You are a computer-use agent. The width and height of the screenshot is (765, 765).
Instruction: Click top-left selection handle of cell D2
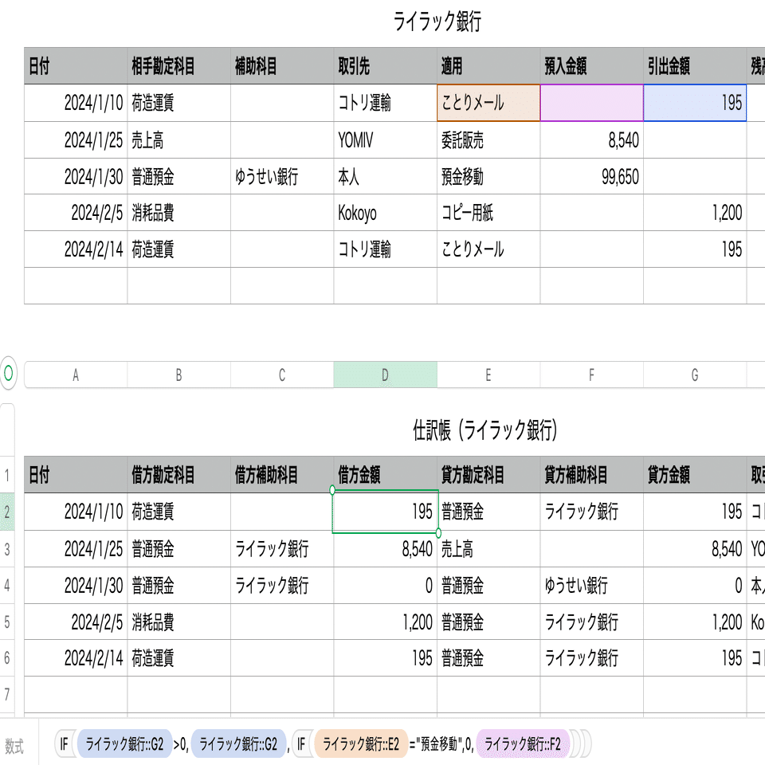[332, 489]
